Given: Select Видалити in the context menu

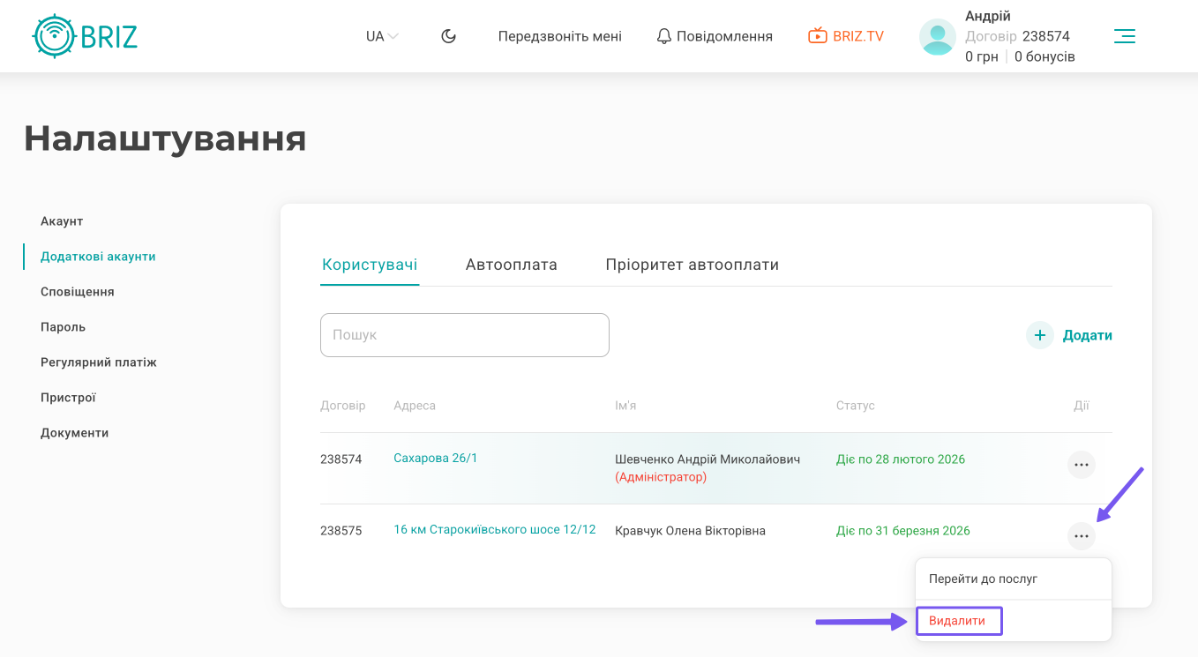Looking at the screenshot, I should click(x=957, y=621).
